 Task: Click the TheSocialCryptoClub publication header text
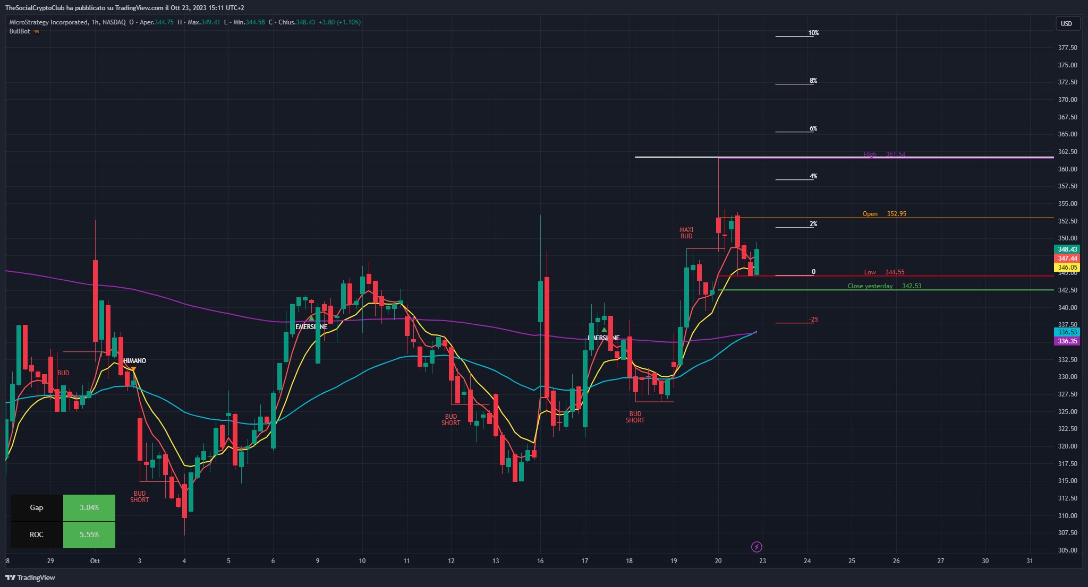(x=124, y=8)
